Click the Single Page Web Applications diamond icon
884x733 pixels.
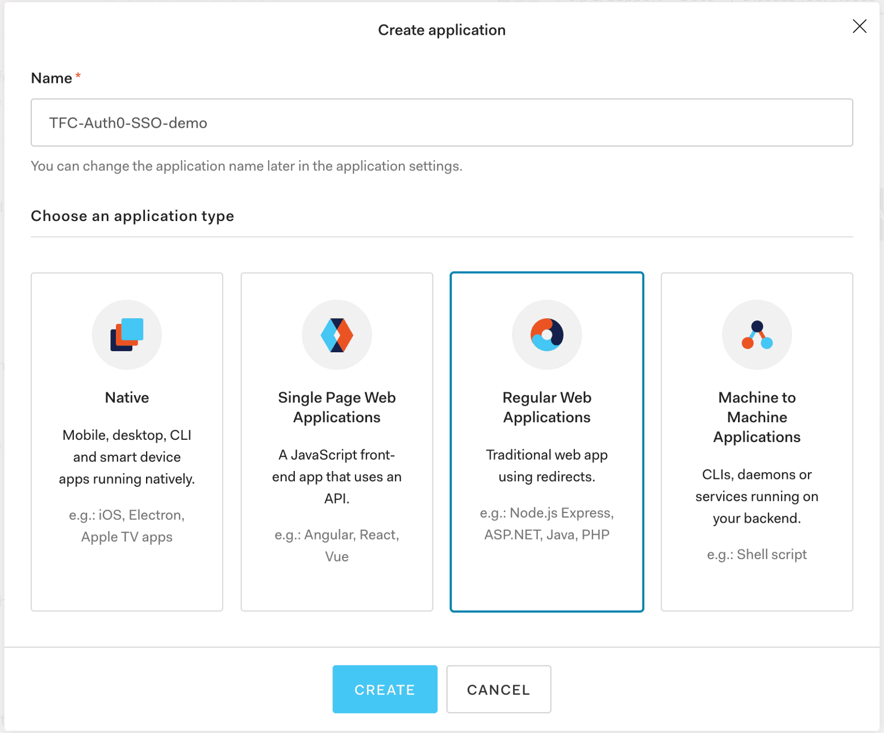[x=337, y=335]
